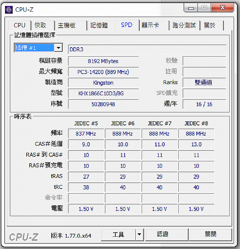Click the serial number 502B0948

coord(103,104)
